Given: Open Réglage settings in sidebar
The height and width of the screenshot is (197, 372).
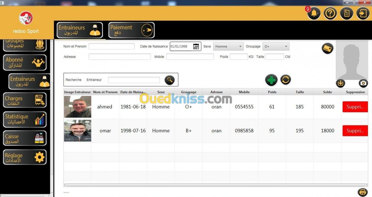Looking at the screenshot, I should 25,157.
